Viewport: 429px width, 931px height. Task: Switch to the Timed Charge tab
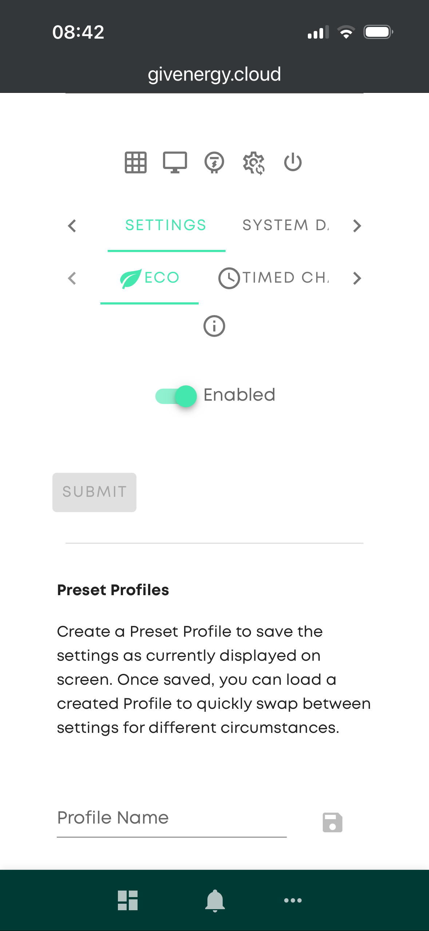[x=274, y=278]
